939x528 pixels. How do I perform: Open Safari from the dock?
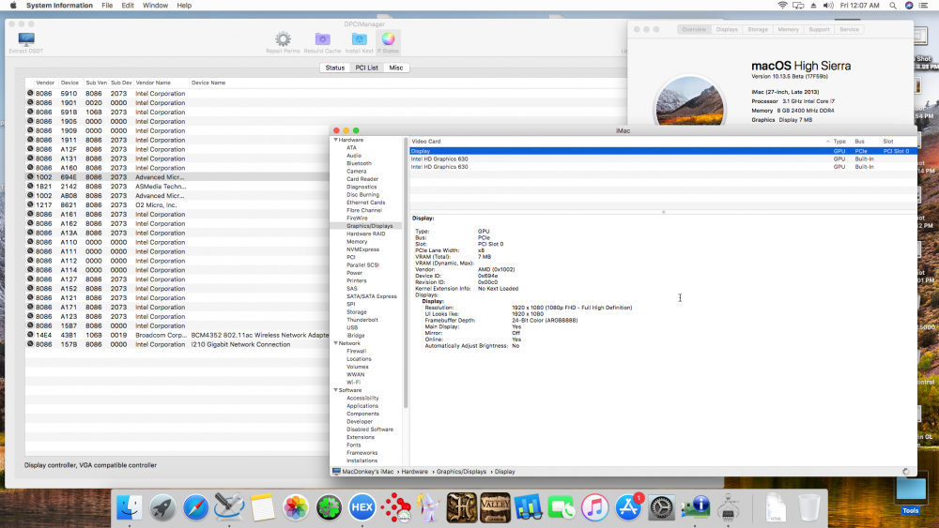[196, 507]
